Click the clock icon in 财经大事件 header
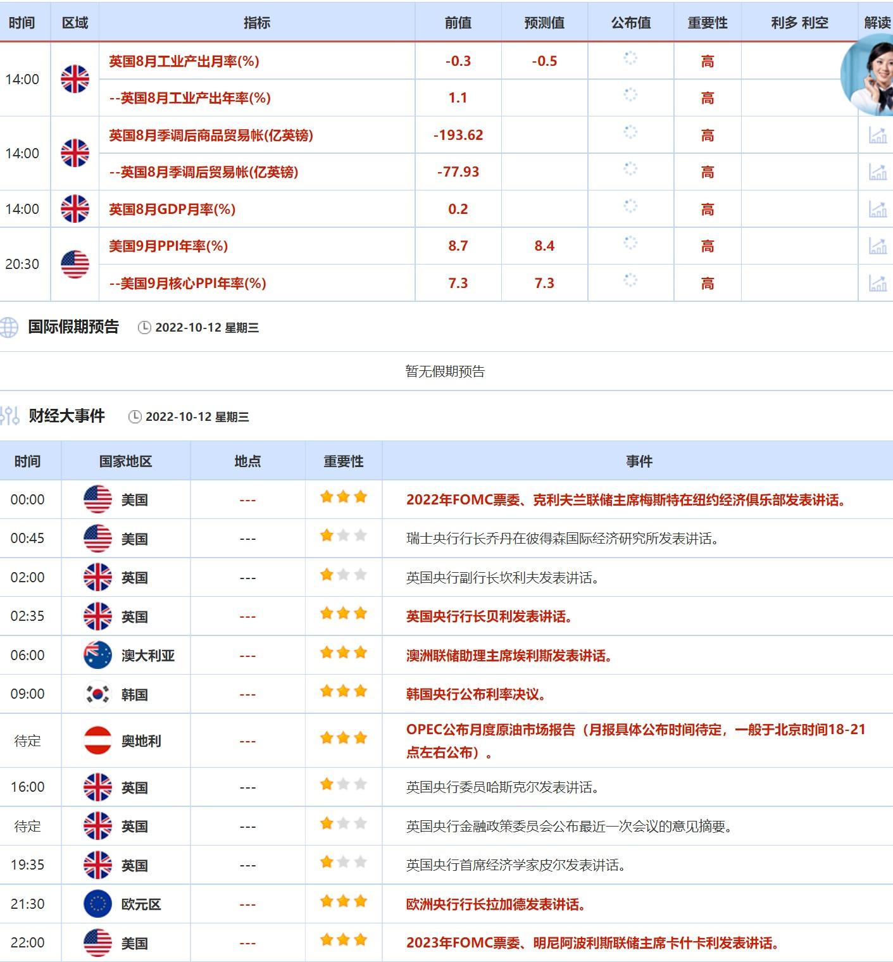 [x=135, y=416]
